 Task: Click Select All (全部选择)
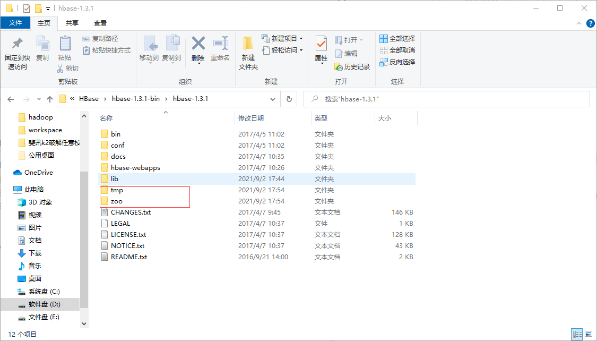pos(397,38)
